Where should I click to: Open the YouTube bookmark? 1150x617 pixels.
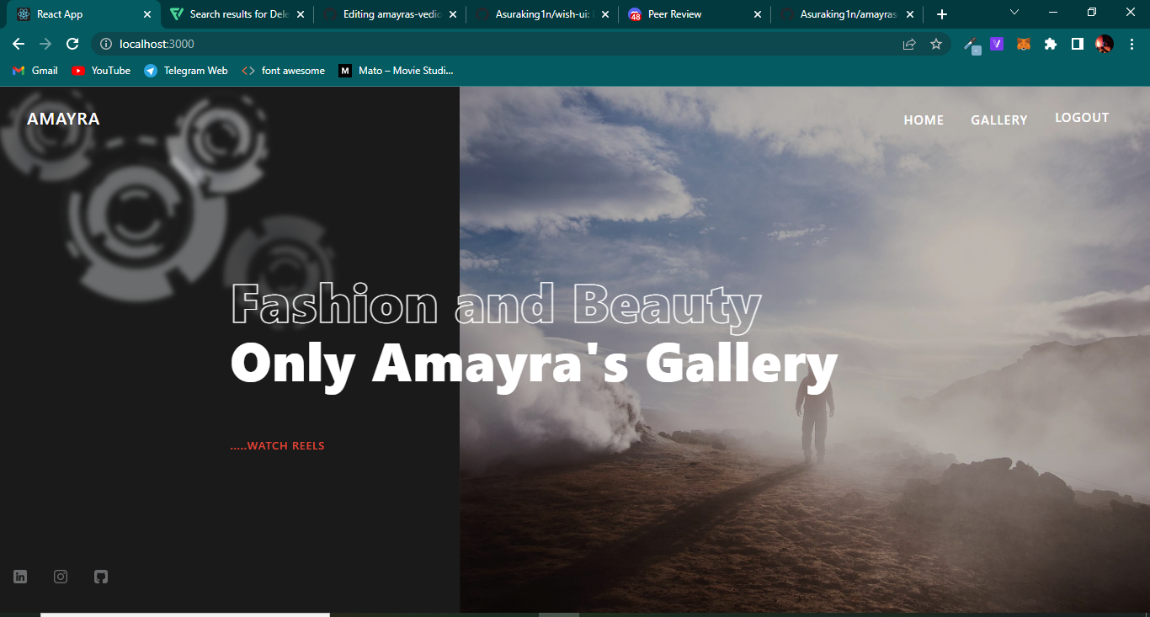pos(101,71)
